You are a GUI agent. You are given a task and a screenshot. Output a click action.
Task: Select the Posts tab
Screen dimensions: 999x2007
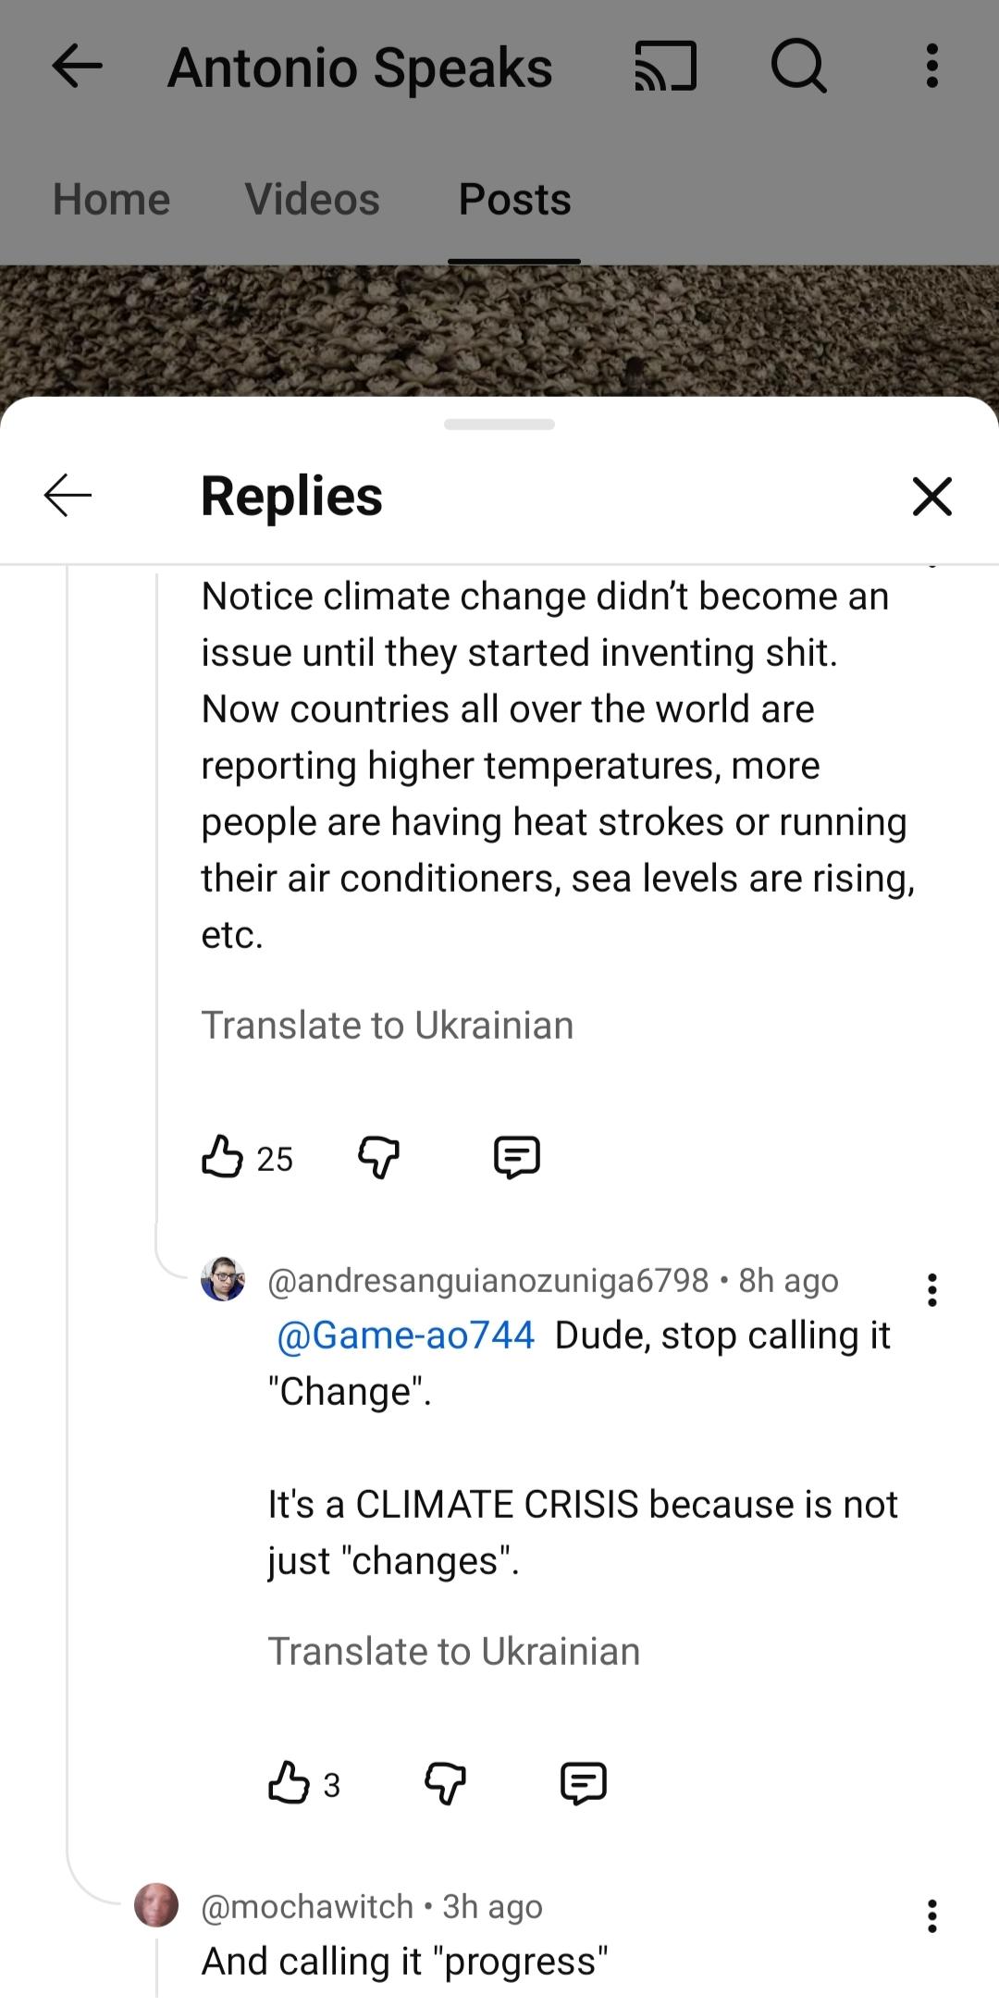[x=514, y=200]
